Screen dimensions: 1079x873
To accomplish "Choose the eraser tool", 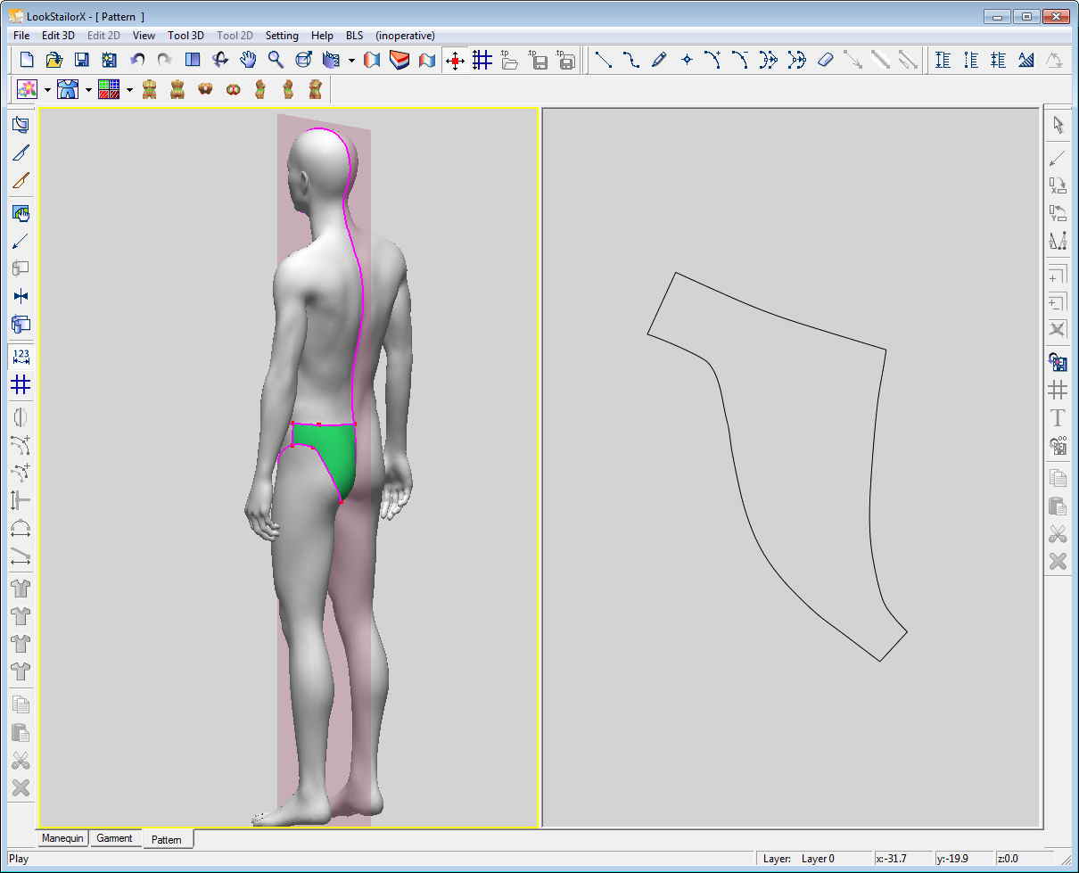I will pyautogui.click(x=825, y=60).
